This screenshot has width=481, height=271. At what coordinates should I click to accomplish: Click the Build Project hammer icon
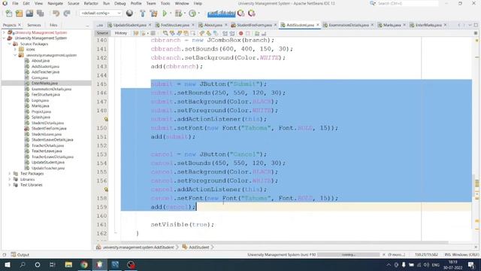(x=143, y=14)
